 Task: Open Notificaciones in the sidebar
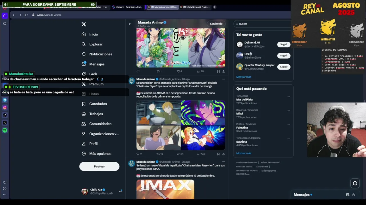coord(97,54)
